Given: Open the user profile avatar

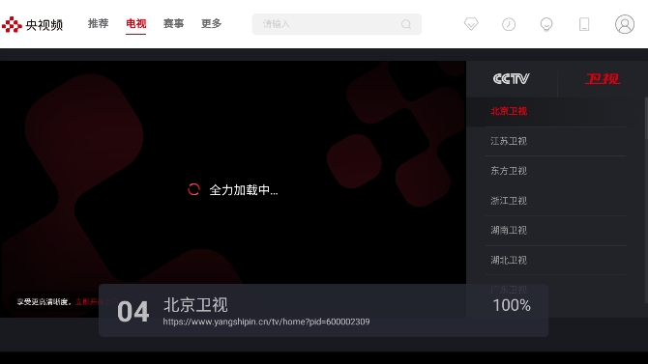Looking at the screenshot, I should [x=625, y=24].
